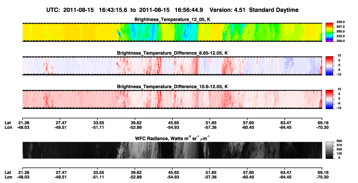Screen dimensions: 358x183
Task: Click the "UTC:" label in header
Action: (54, 10)
